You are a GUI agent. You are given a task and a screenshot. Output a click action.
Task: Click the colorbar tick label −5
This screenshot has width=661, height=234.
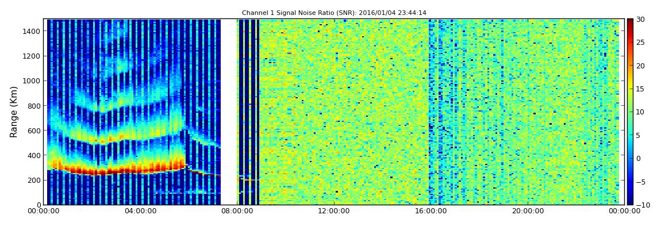click(x=641, y=182)
